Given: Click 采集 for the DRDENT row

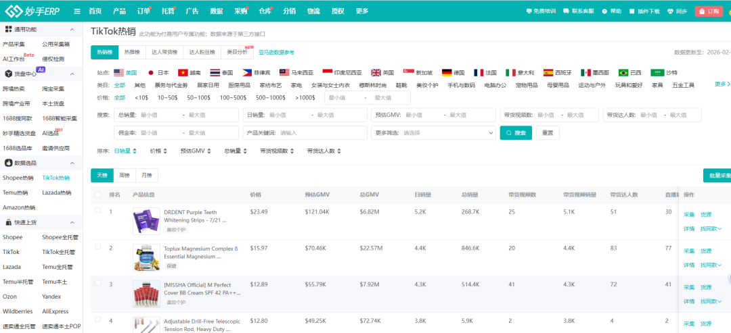Looking at the screenshot, I should (688, 215).
